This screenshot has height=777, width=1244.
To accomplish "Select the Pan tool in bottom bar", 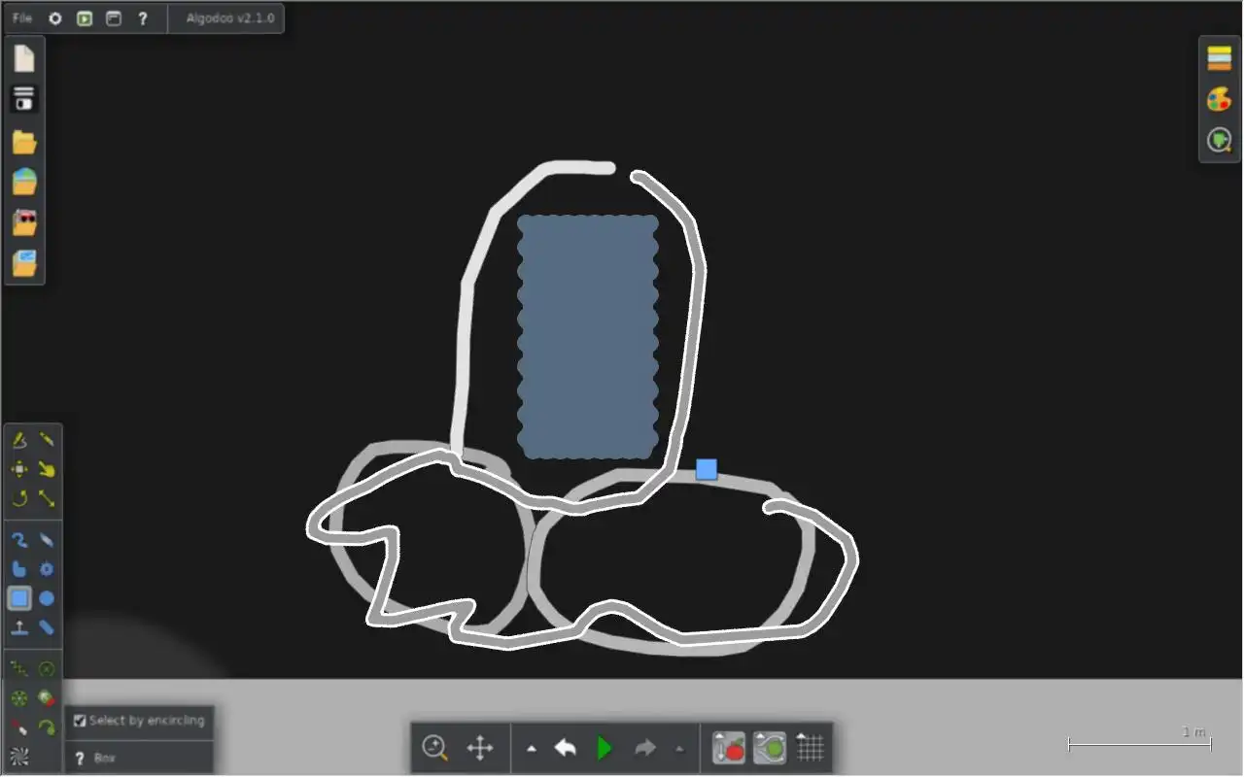I will click(479, 748).
